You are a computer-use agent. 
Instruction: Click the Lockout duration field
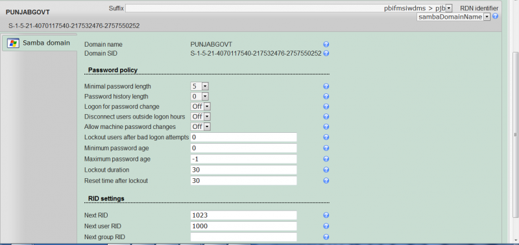244,170
